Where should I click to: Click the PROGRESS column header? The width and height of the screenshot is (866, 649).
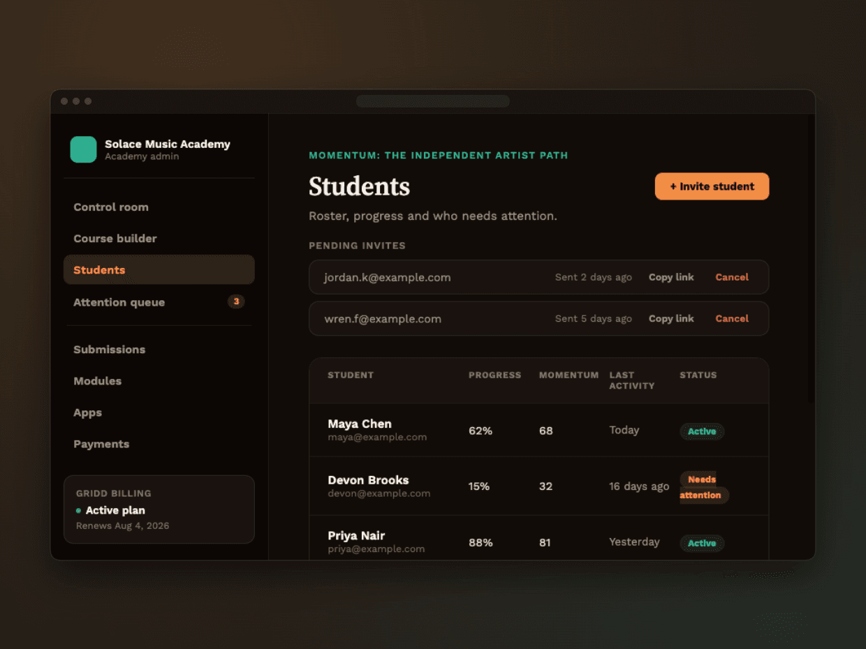(x=495, y=375)
